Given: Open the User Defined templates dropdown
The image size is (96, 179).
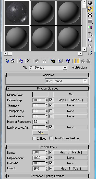Looking at the screenshot, I should point(85,81).
